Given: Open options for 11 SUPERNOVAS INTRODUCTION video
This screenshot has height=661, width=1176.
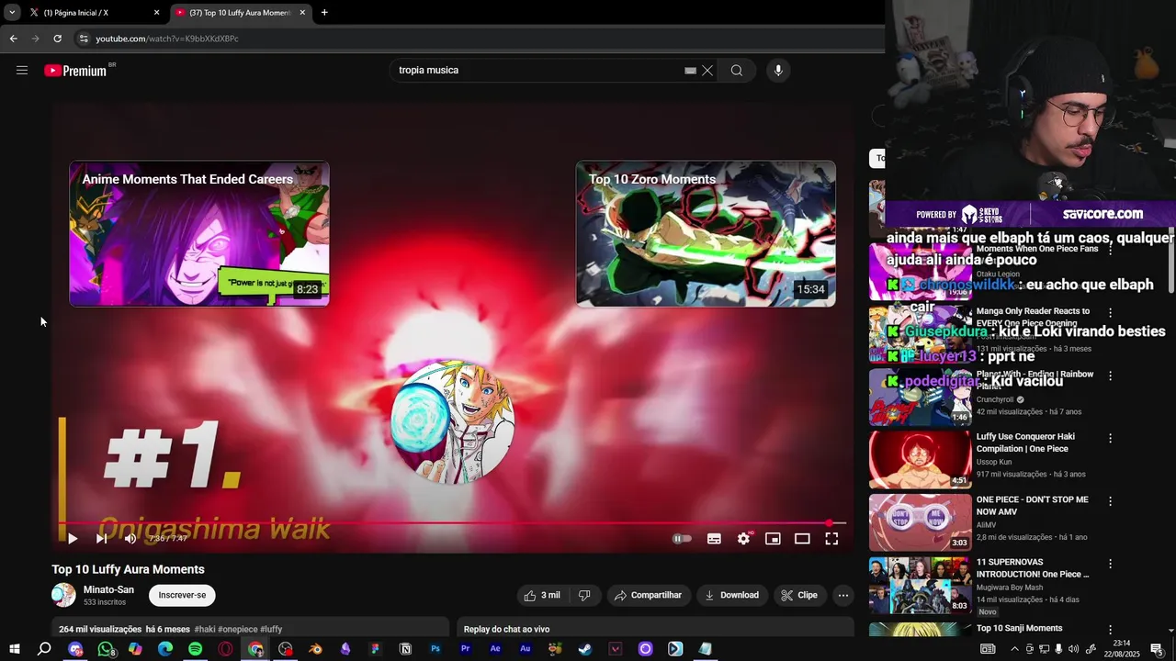Looking at the screenshot, I should click(x=1110, y=564).
